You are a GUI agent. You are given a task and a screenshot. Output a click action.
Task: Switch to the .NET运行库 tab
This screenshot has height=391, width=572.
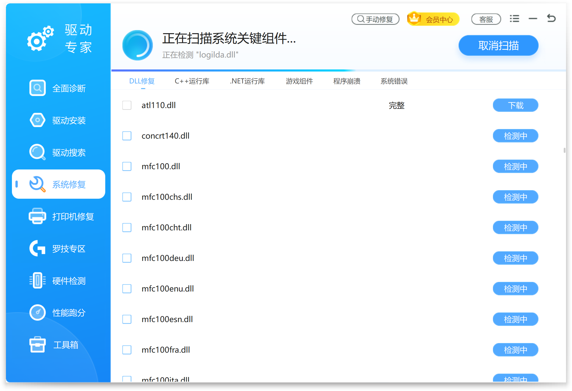(x=247, y=81)
